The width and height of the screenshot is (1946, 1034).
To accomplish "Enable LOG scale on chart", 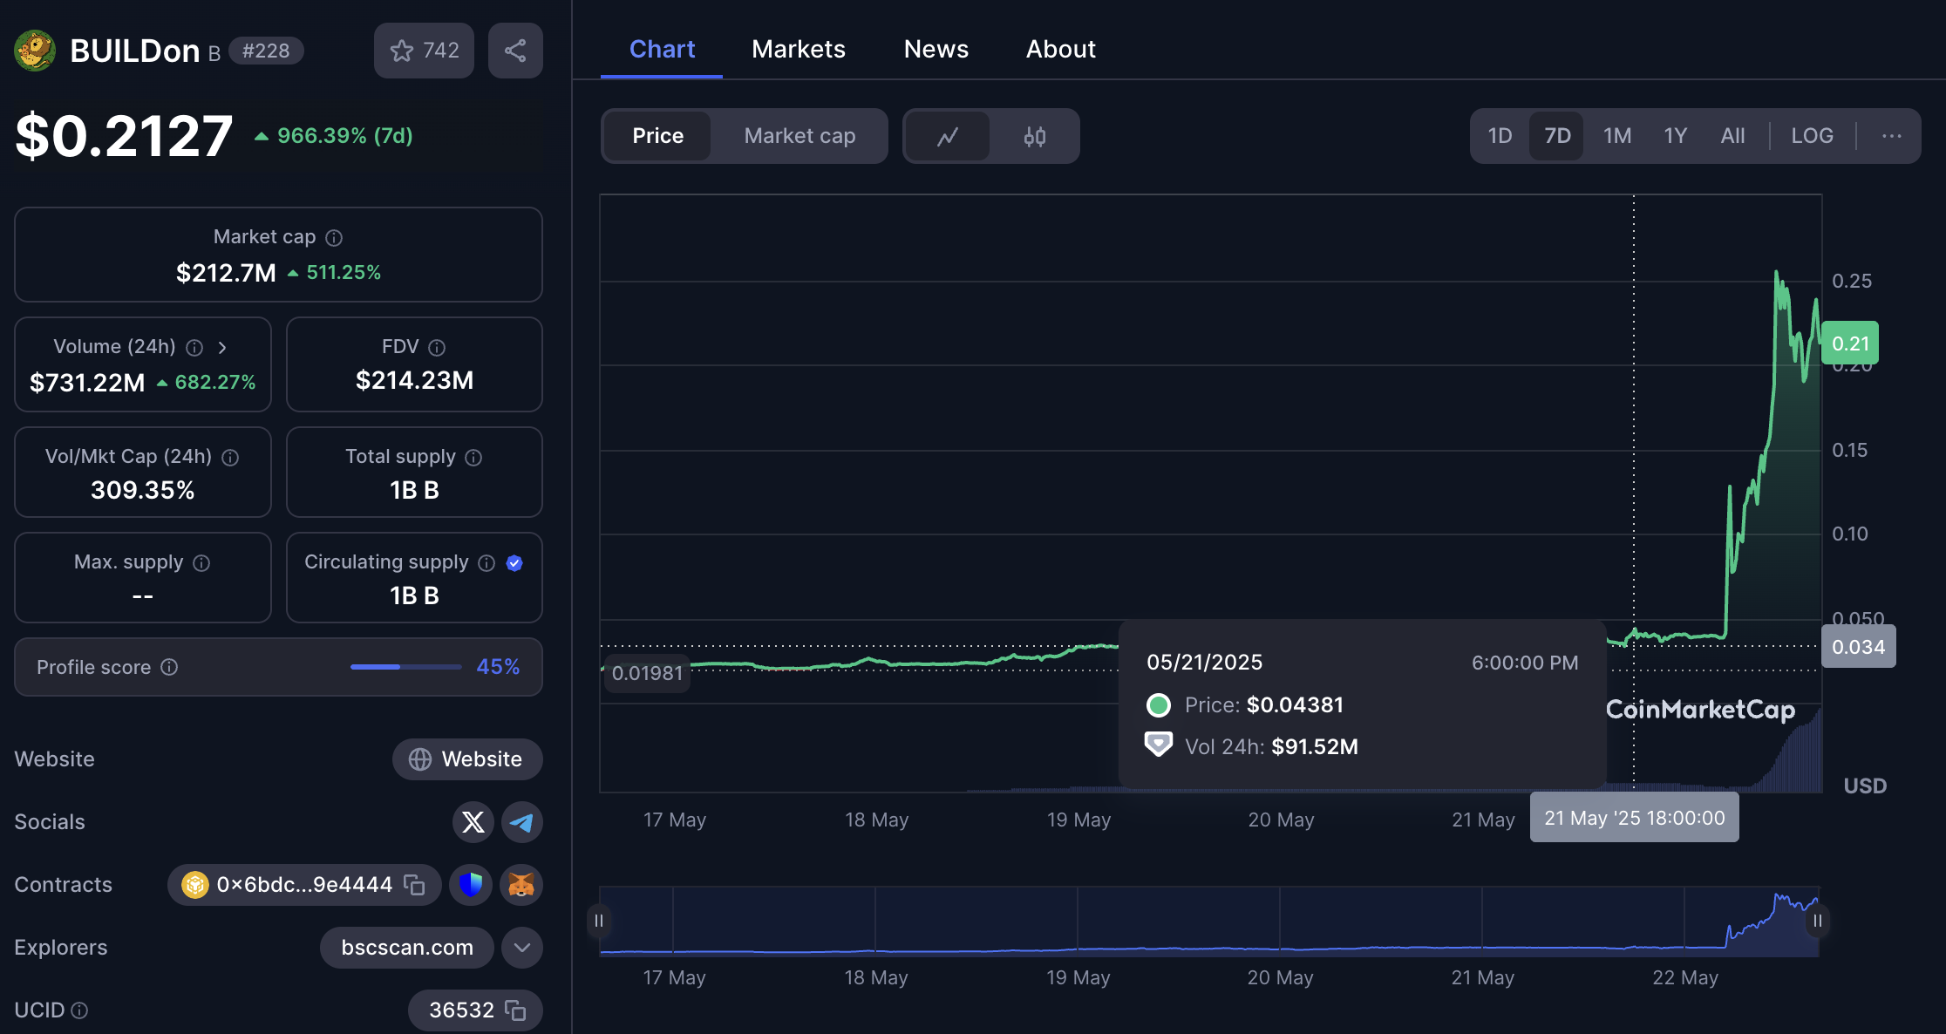I will click(x=1812, y=136).
